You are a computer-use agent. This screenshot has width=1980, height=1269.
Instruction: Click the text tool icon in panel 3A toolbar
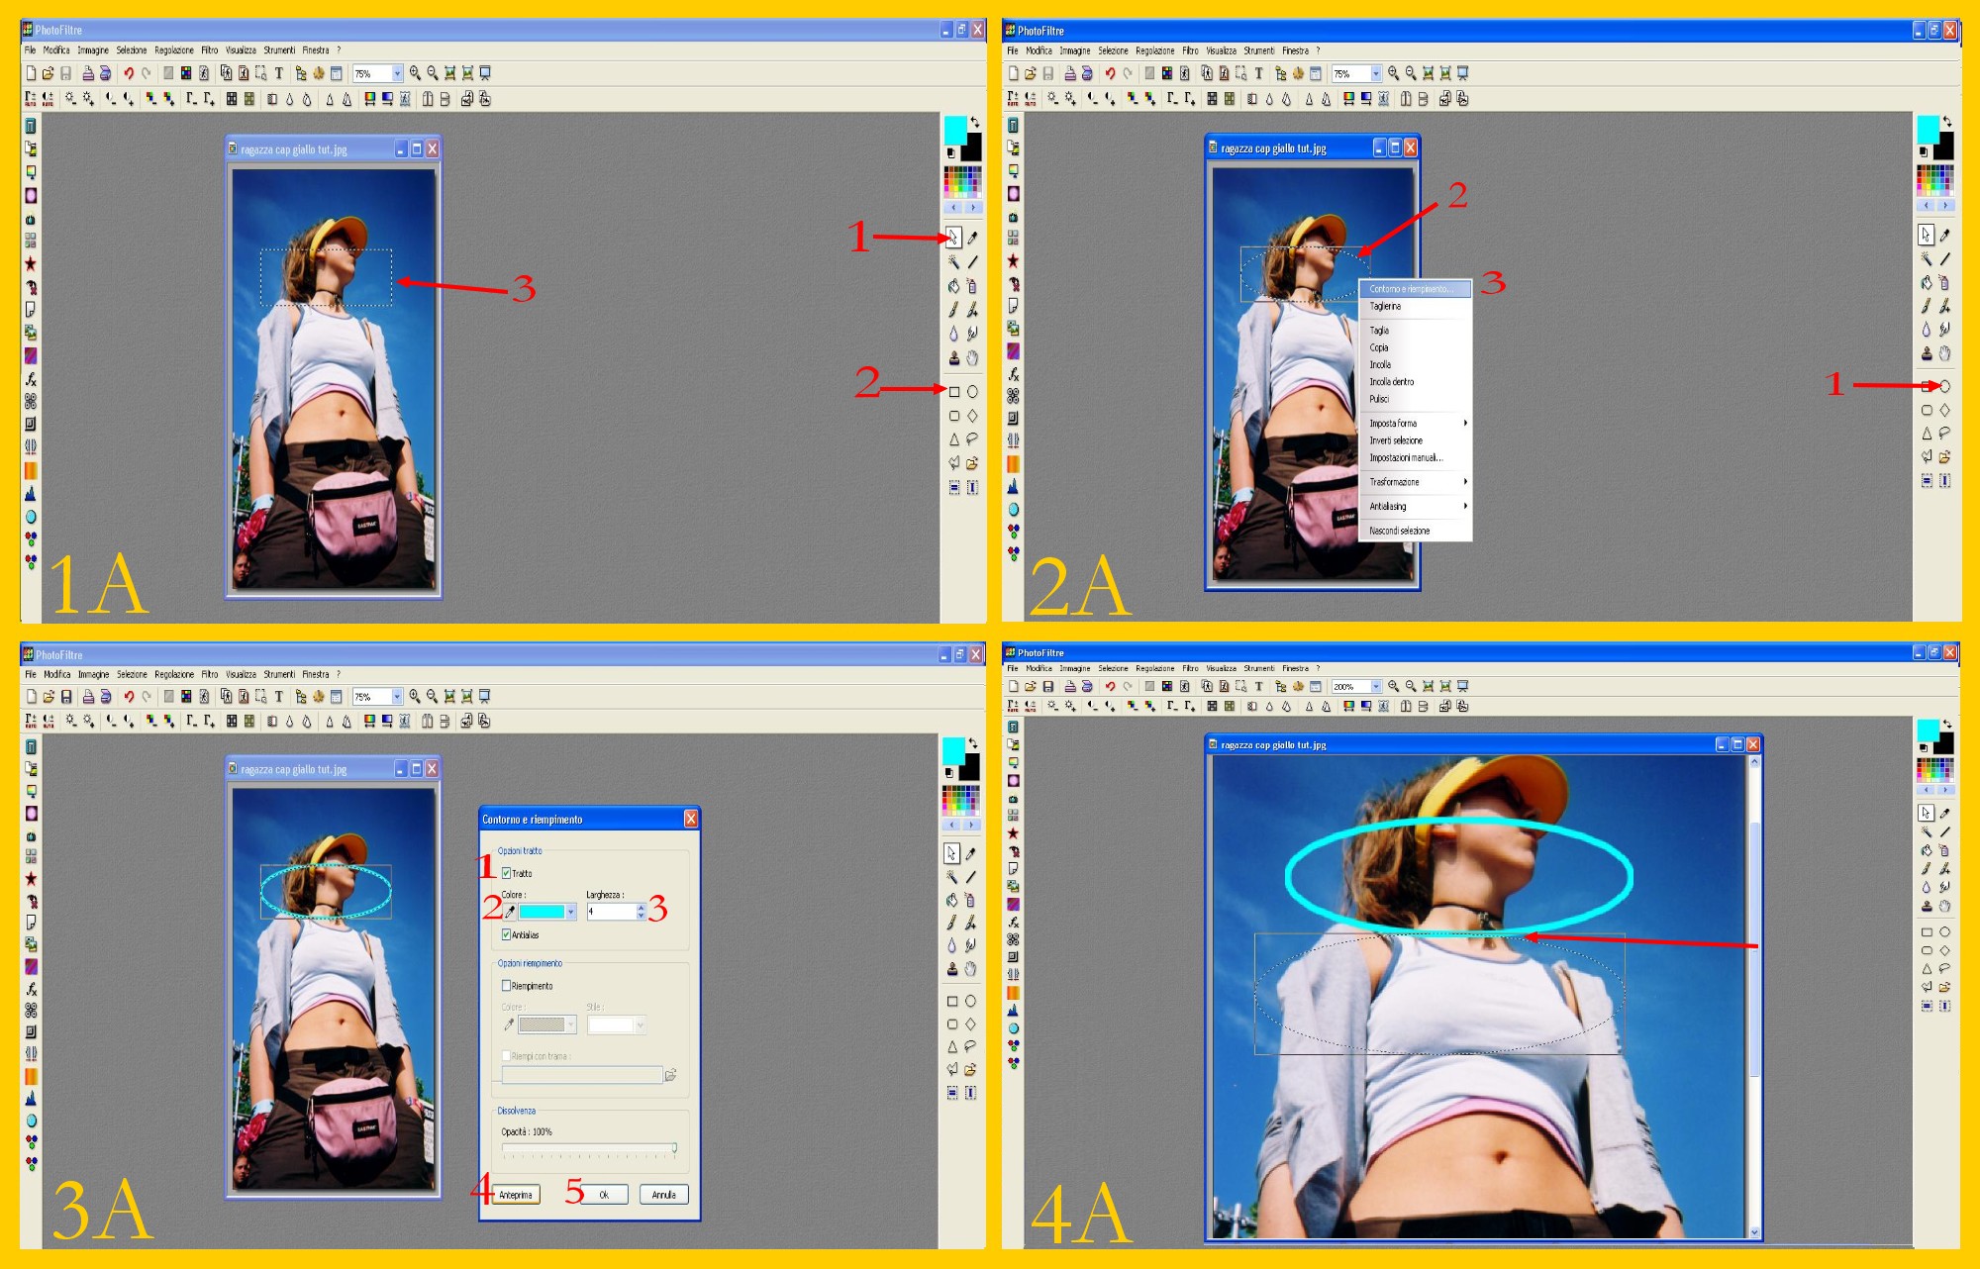point(279,697)
